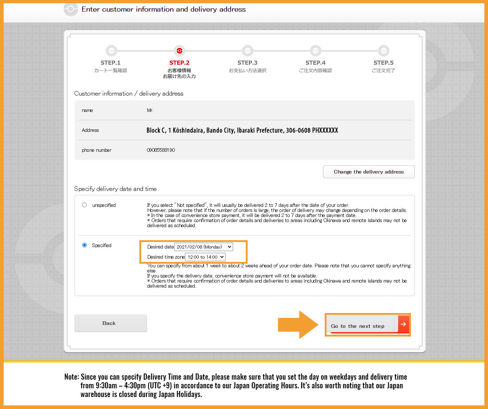Click the 'Customer information / delivery address' heading
This screenshot has height=409, width=488.
click(x=129, y=93)
